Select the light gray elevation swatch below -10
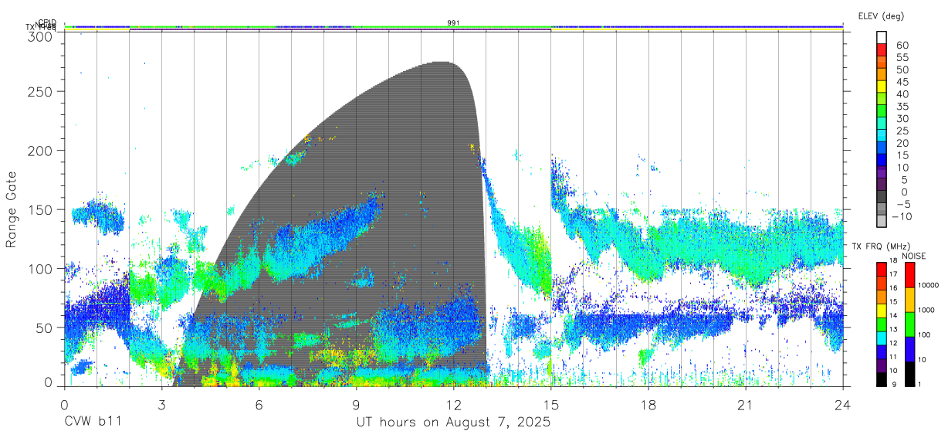The width and height of the screenshot is (948, 438). coord(882,222)
